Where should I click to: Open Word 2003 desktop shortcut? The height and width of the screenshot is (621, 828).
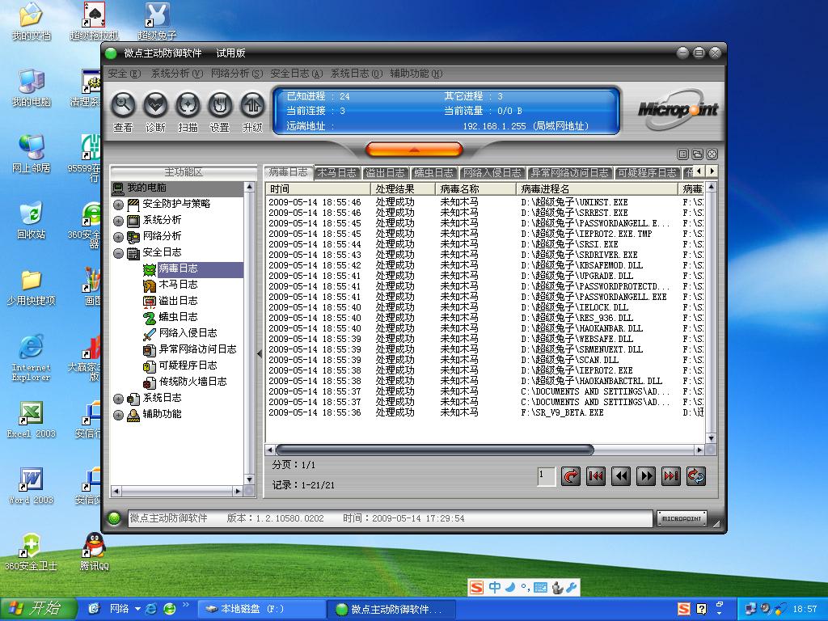click(32, 486)
